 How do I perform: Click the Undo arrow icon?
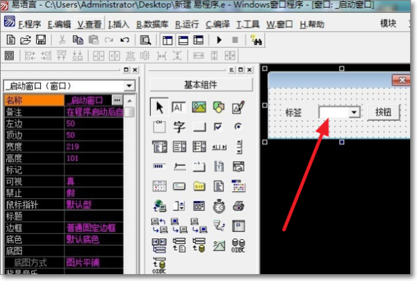pos(124,40)
